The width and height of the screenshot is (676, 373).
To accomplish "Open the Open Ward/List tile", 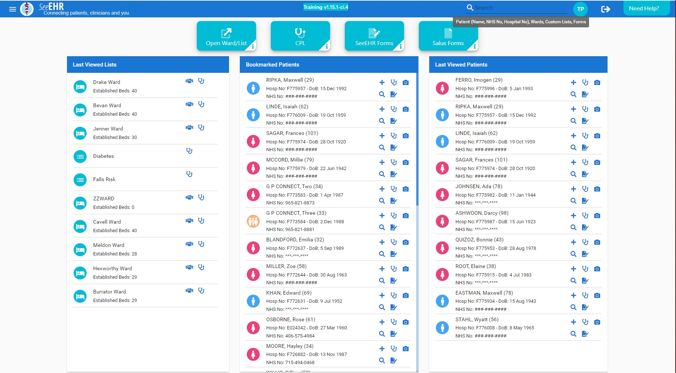I will point(226,36).
